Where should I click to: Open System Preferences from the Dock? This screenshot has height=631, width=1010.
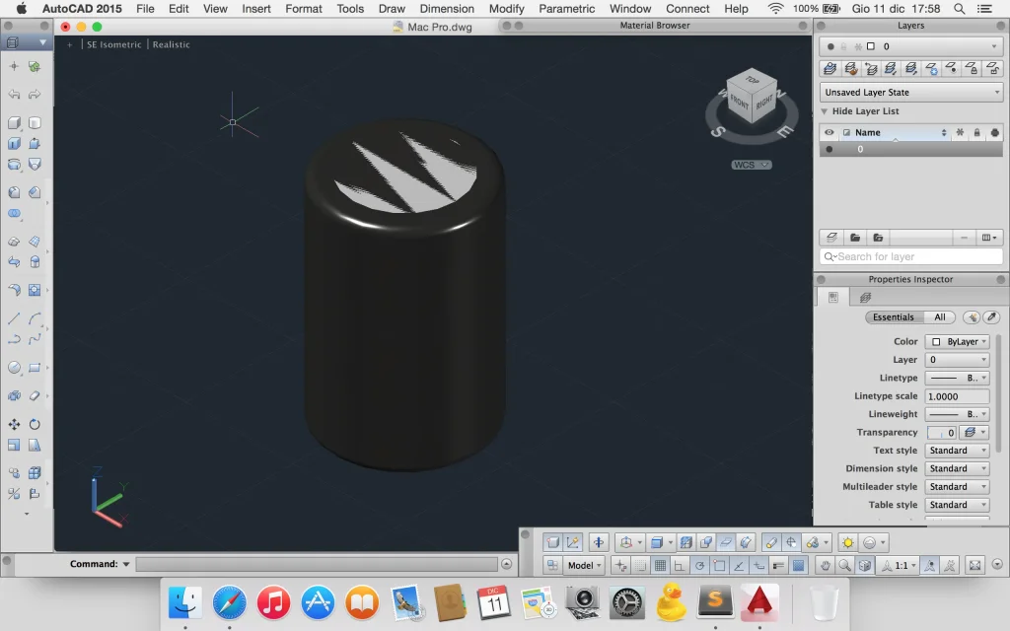coord(627,603)
